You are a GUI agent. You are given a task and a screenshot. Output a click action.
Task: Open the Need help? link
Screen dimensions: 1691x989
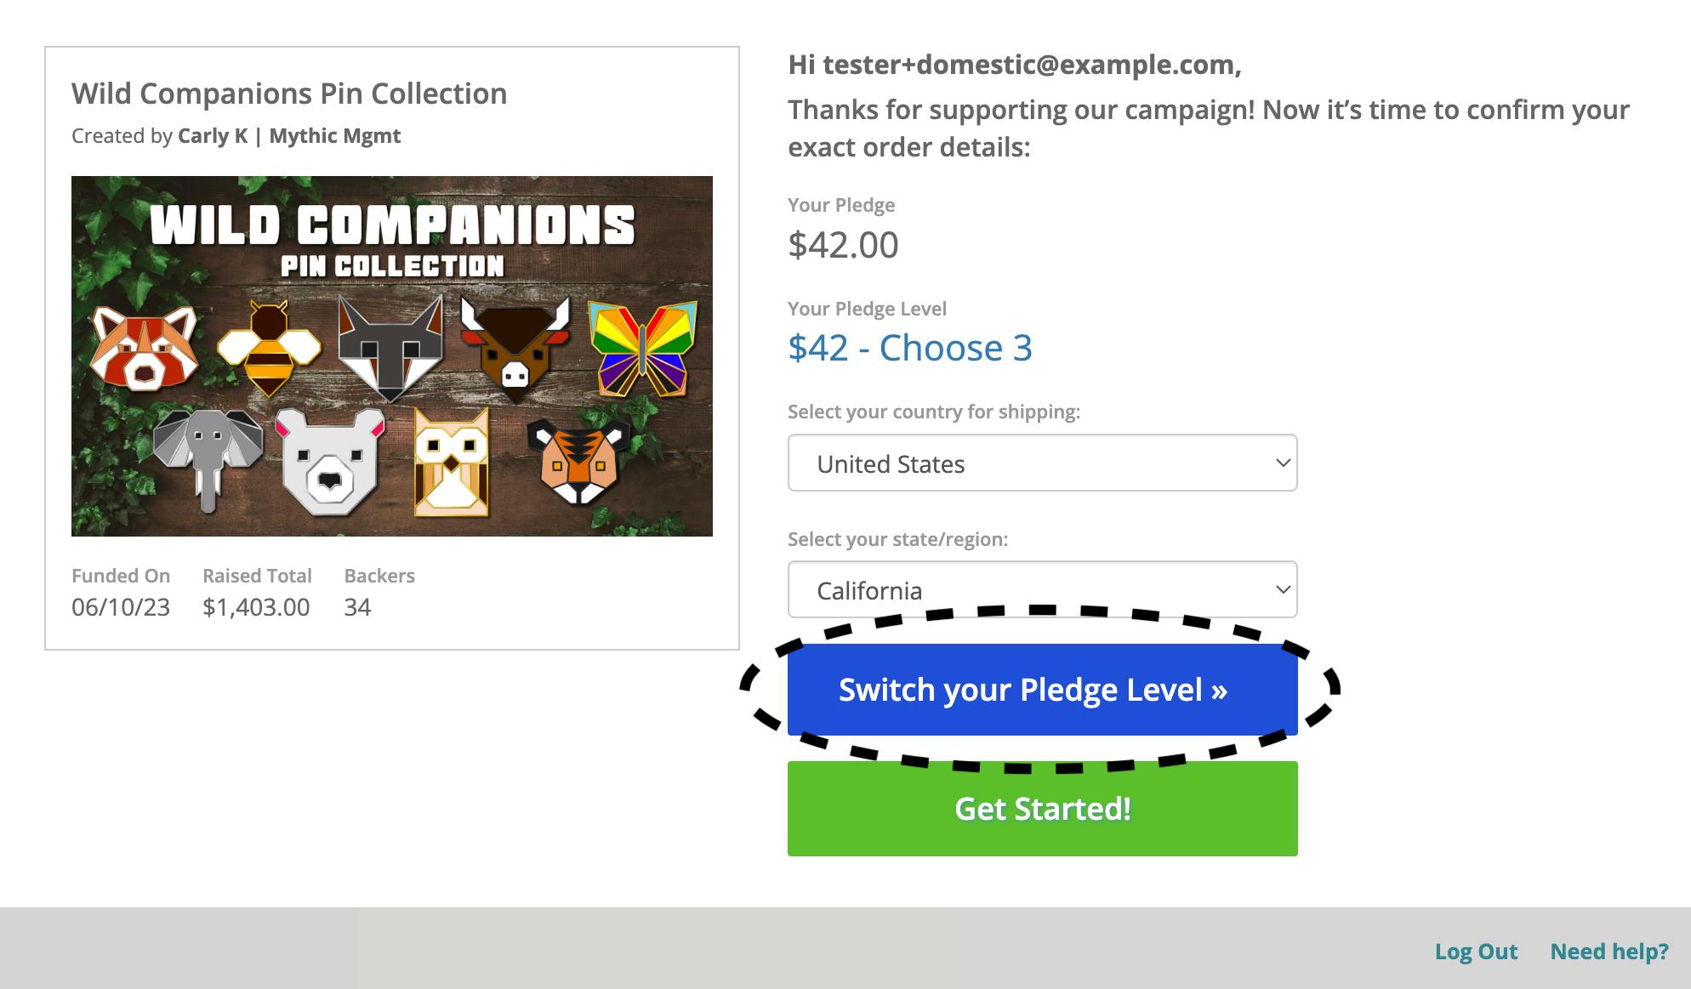(1609, 952)
